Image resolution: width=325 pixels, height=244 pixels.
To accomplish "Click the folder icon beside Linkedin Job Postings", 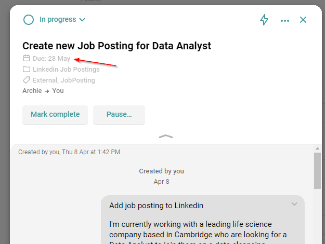I will coord(27,70).
